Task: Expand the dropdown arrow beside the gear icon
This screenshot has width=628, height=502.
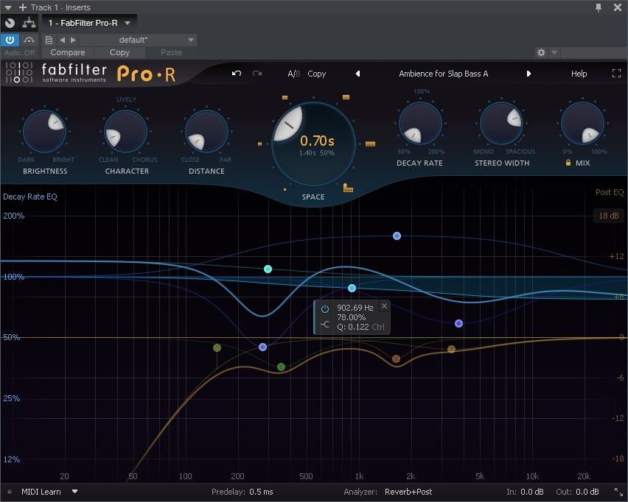Action: (x=554, y=52)
